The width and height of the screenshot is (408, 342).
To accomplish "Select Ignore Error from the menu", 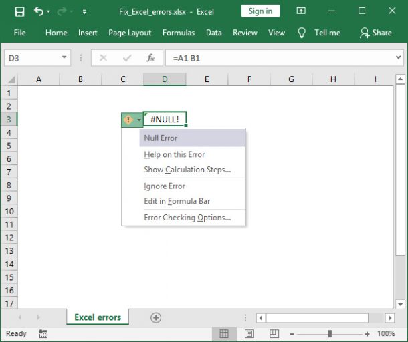I will click(x=165, y=186).
